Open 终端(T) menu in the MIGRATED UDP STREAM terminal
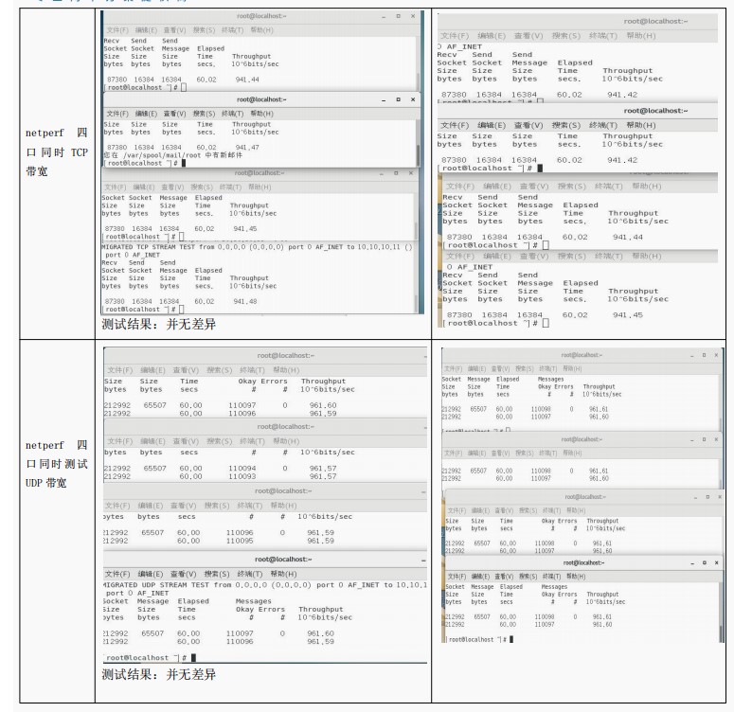 (x=250, y=574)
